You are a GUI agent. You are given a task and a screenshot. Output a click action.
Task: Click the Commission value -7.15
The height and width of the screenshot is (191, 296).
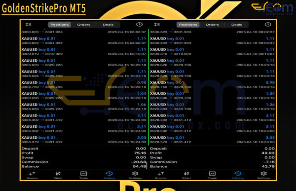[269, 162]
